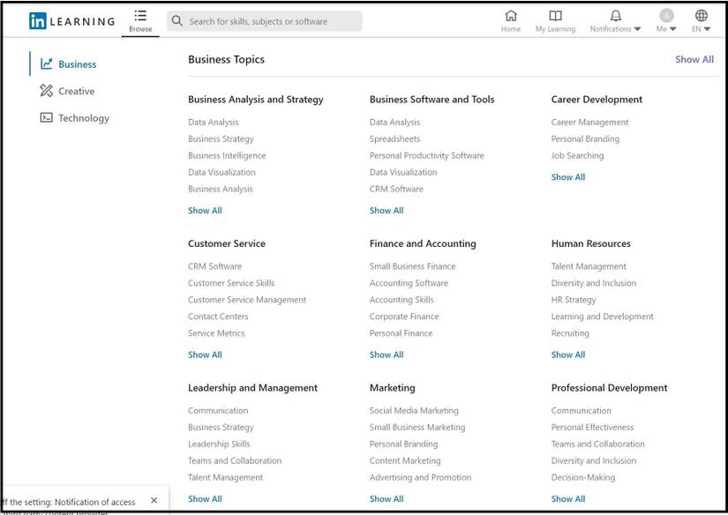Open Business Intelligence topic
The height and width of the screenshot is (515, 728).
pyautogui.click(x=227, y=155)
